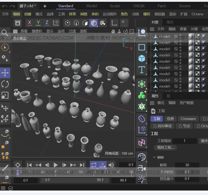Switch to Points mode

click(x=67, y=23)
